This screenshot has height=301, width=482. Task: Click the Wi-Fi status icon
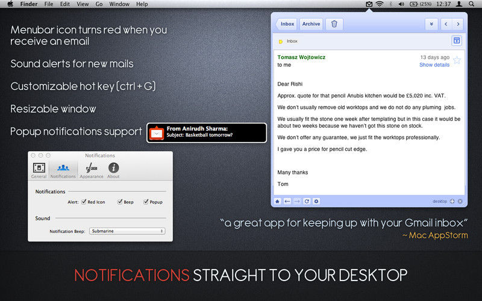[380, 4]
